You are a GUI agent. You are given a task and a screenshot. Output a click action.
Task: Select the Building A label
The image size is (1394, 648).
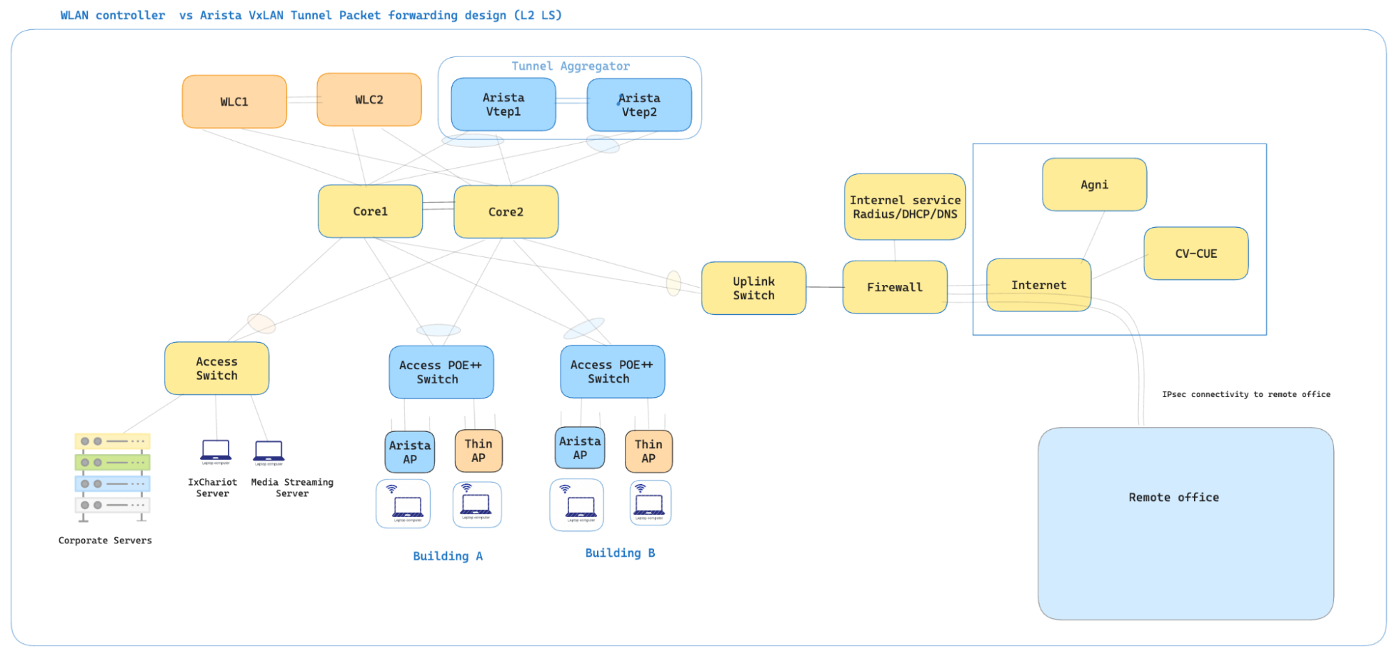(x=448, y=555)
